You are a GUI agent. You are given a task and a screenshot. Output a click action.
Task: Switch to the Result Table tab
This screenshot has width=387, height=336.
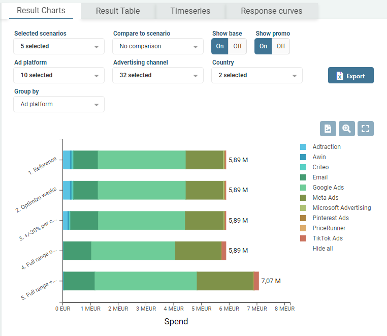(x=118, y=11)
